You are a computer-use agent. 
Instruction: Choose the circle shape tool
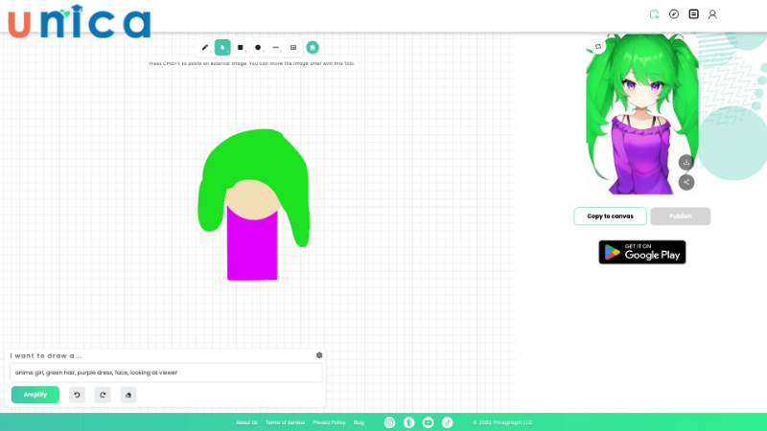click(258, 47)
